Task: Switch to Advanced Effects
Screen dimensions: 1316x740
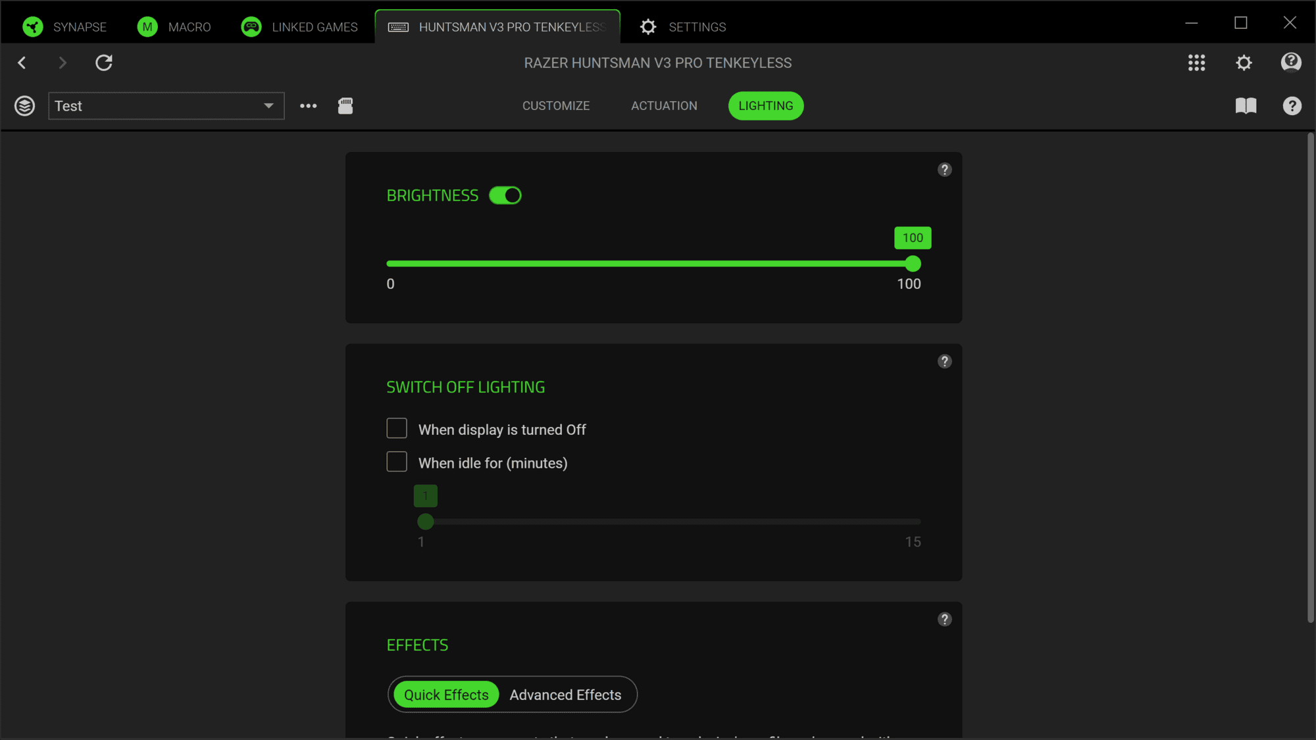Action: [565, 695]
